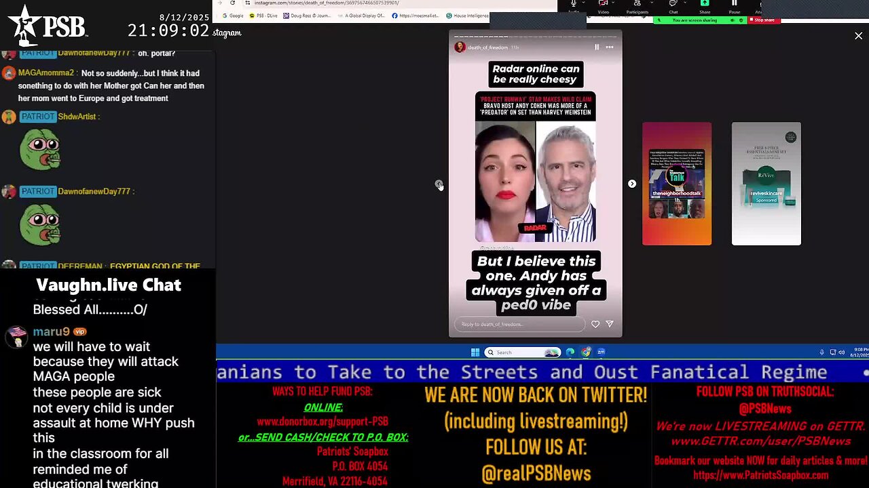Screen dimensions: 869x488
Task: Click the 'Vaughn.live Chat' heading
Action: pyautogui.click(x=109, y=285)
